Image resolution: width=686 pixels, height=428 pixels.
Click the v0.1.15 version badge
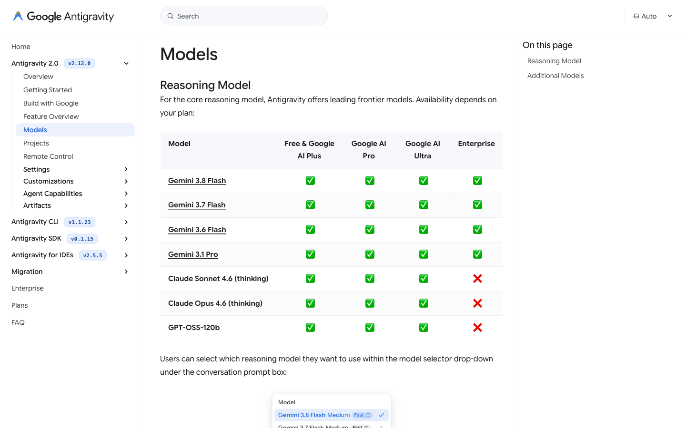[x=82, y=239]
